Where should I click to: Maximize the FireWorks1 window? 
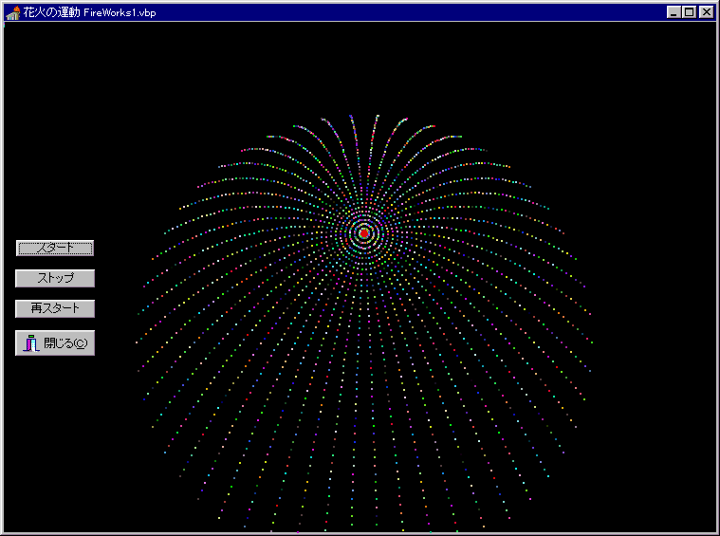pos(689,12)
